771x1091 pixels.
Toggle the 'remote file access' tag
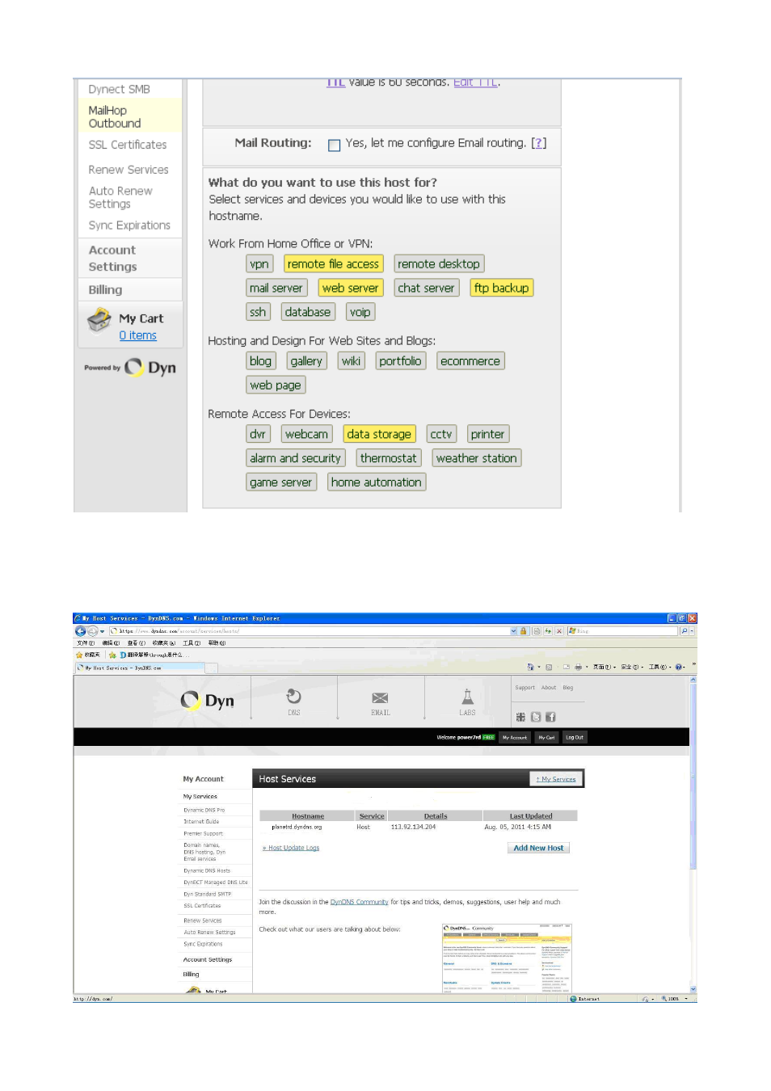[x=333, y=264]
